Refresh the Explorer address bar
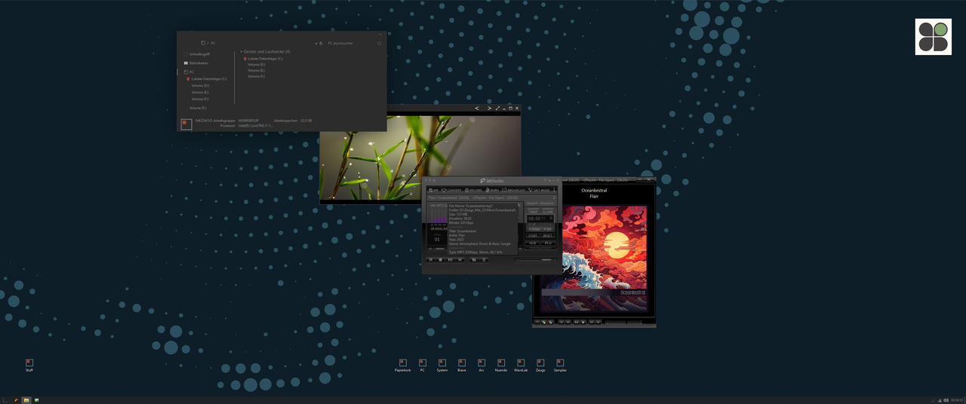Viewport: 966px width, 404px height. coord(321,43)
